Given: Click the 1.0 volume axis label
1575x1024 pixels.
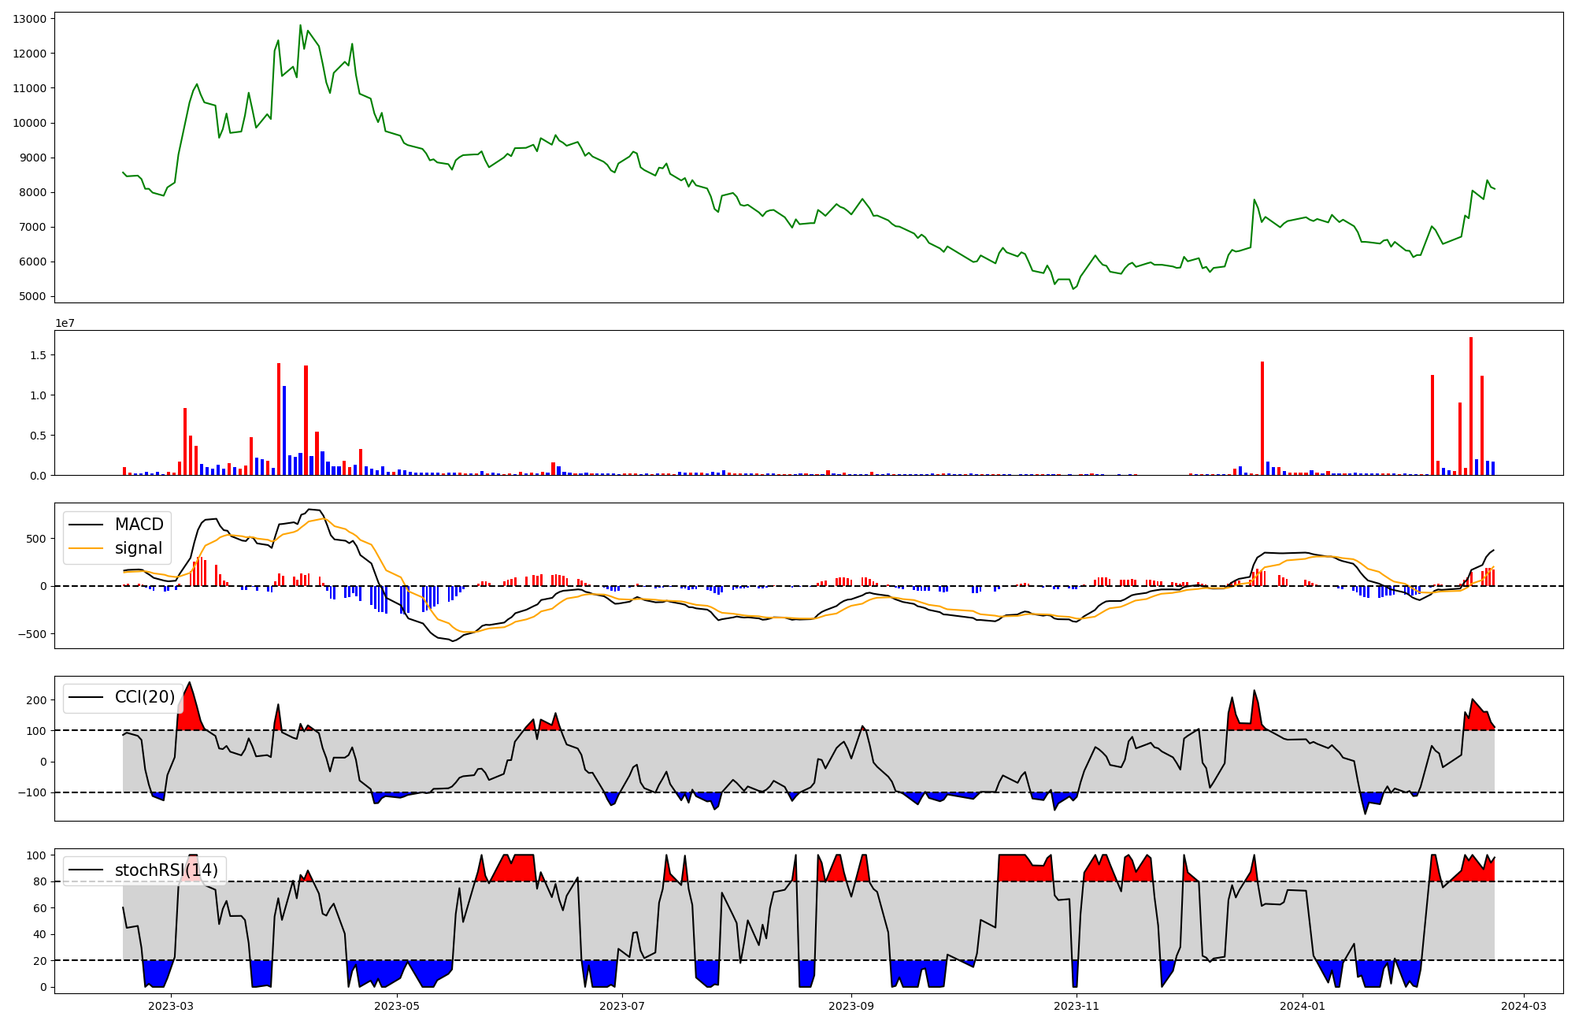Looking at the screenshot, I should point(39,395).
